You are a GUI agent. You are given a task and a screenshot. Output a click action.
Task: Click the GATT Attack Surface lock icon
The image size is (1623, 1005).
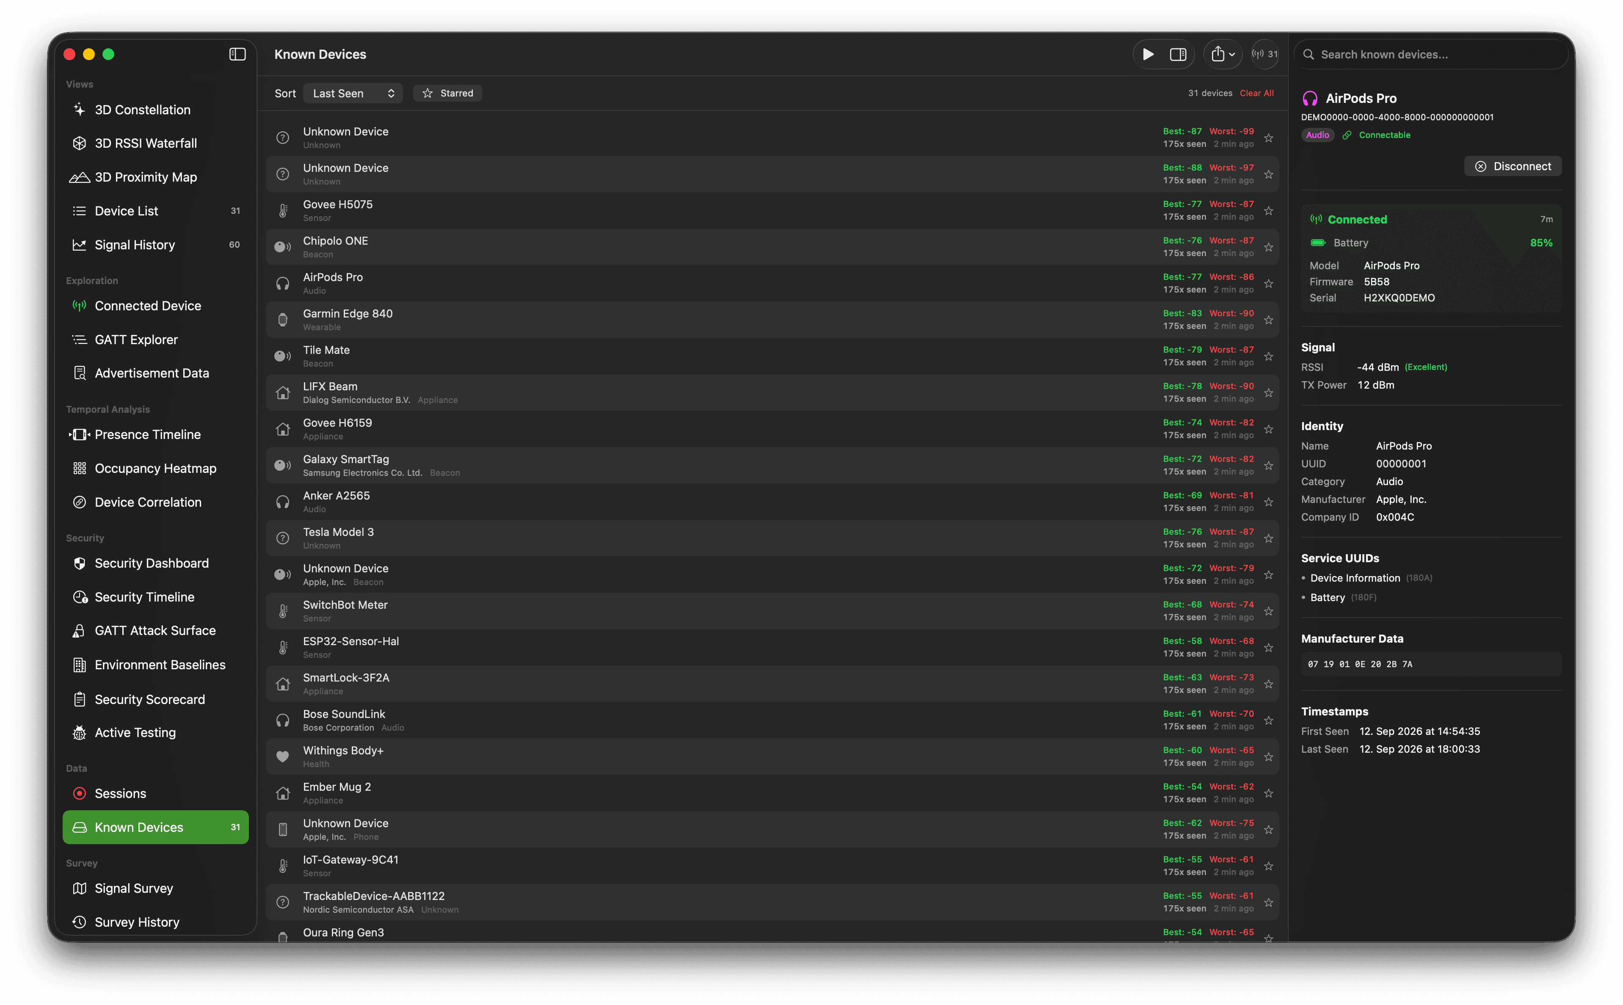[x=79, y=632]
